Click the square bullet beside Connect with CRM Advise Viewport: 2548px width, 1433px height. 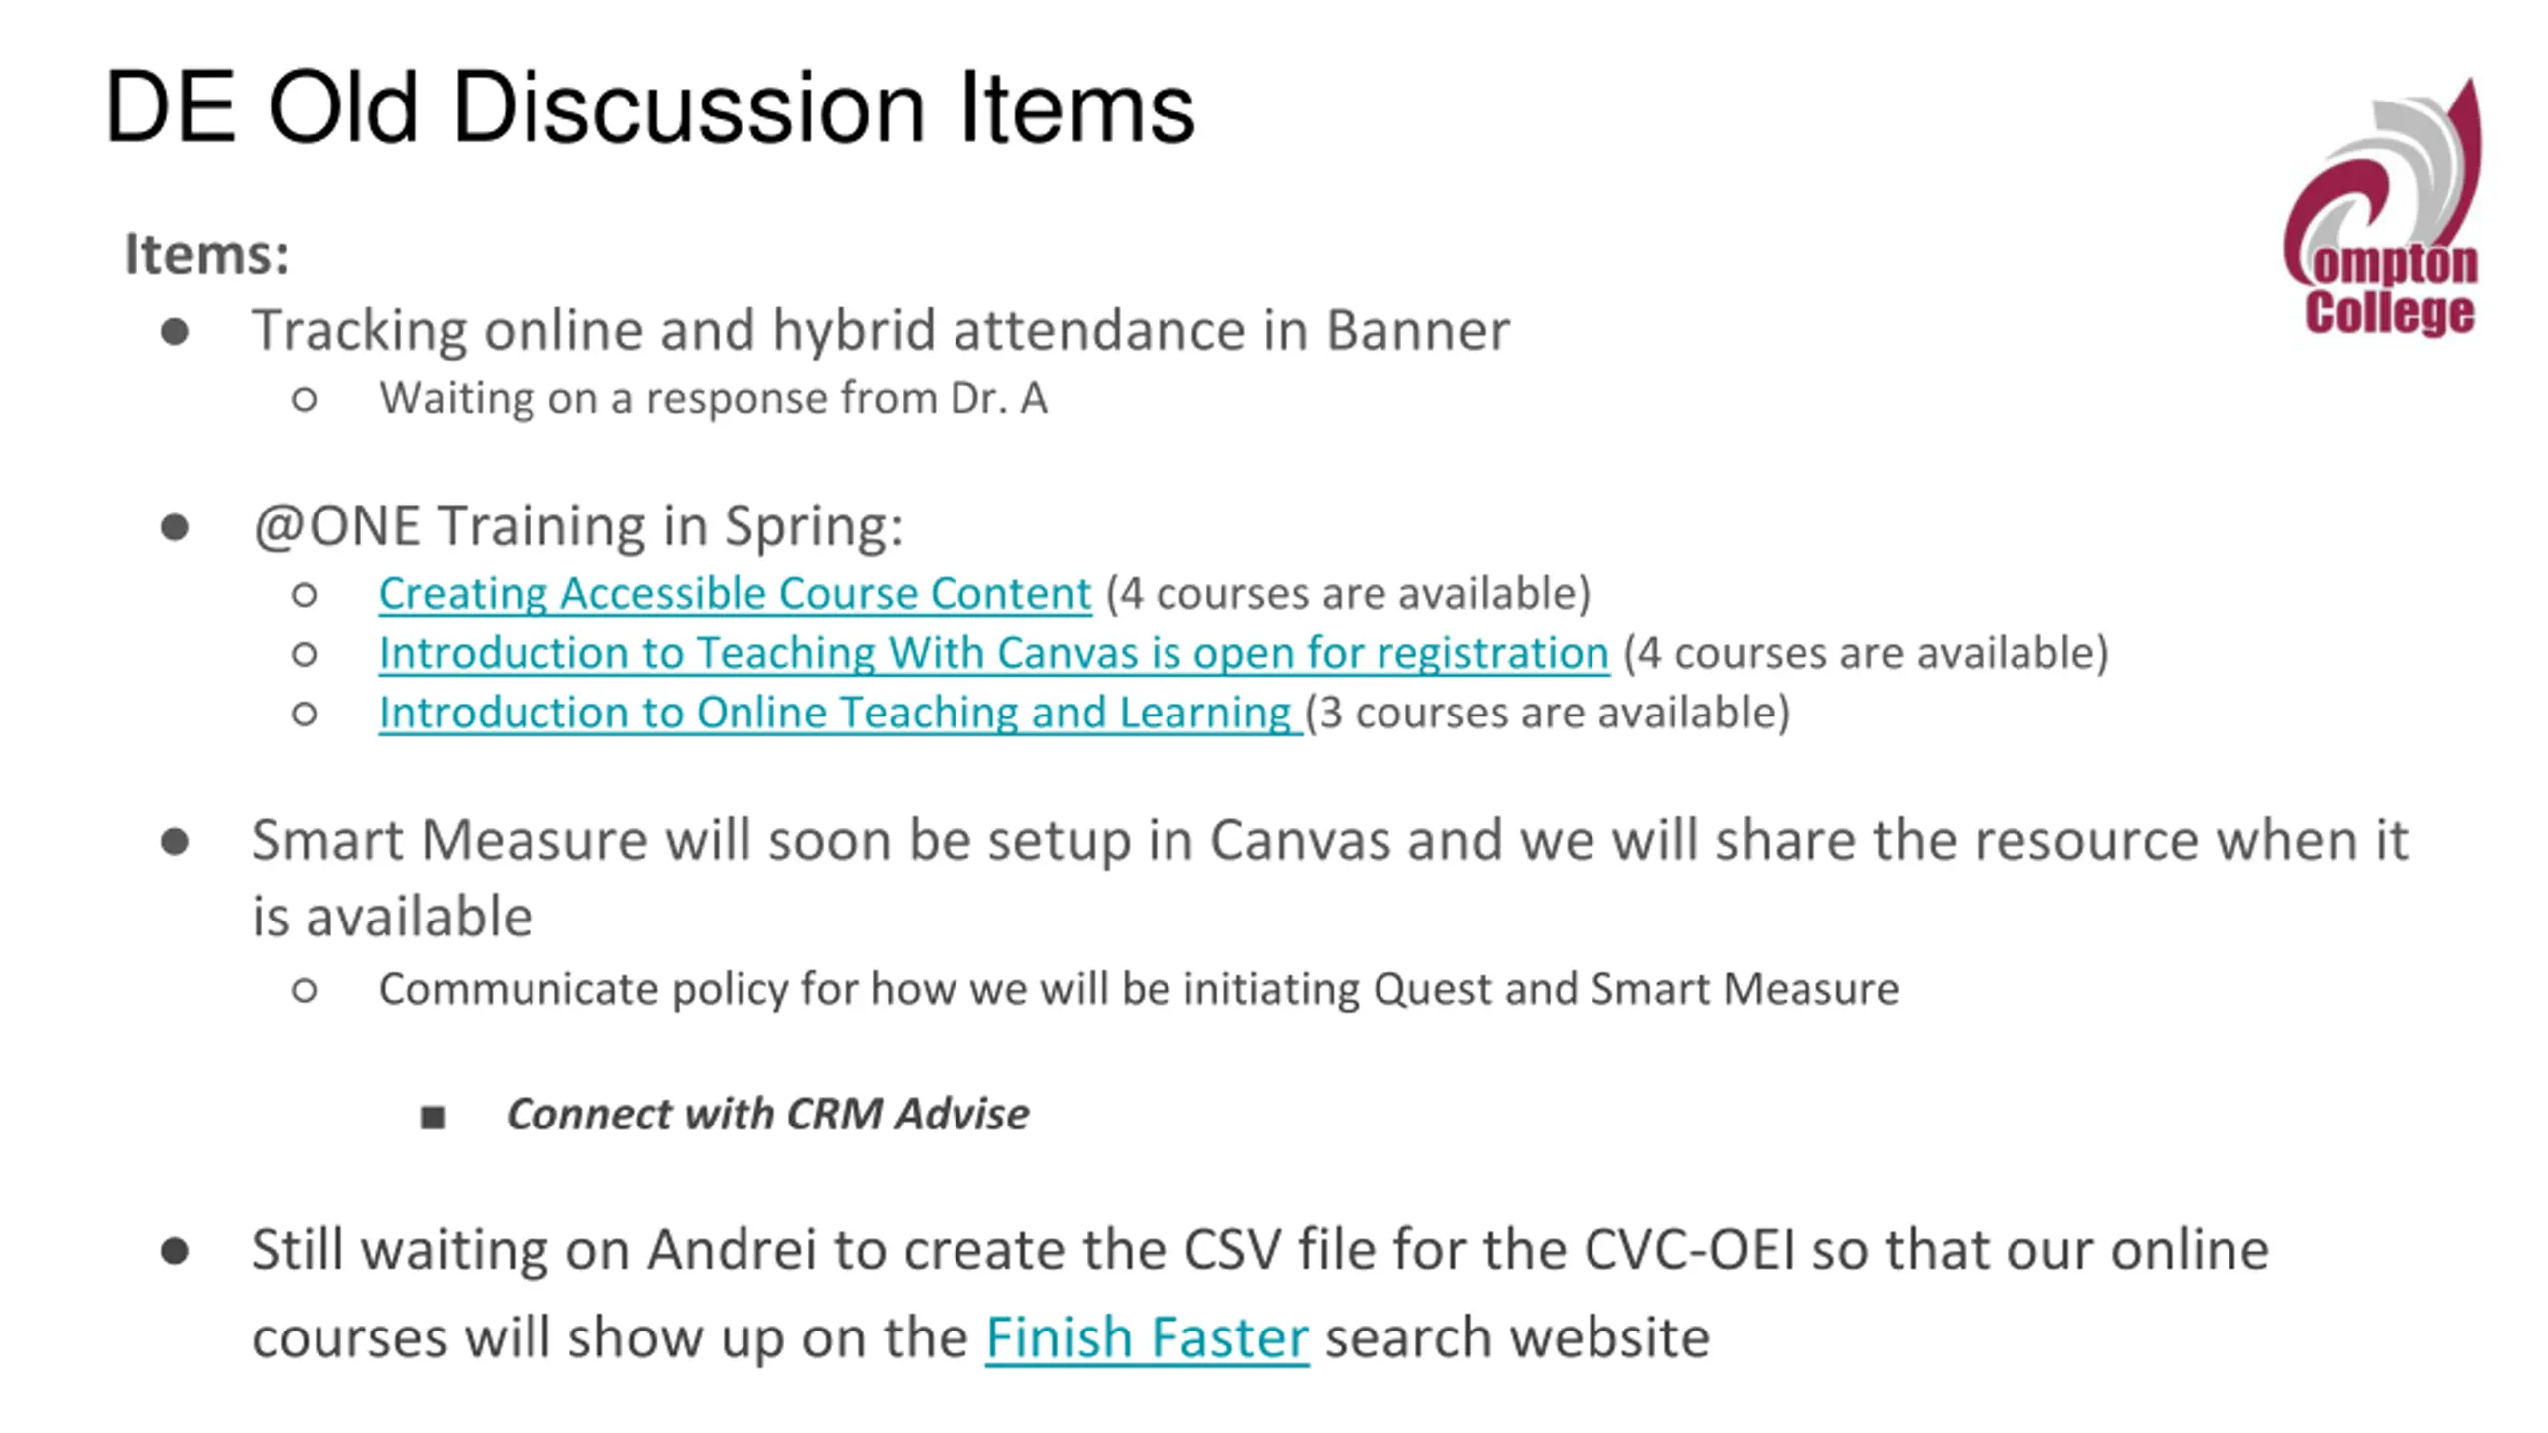tap(433, 1117)
